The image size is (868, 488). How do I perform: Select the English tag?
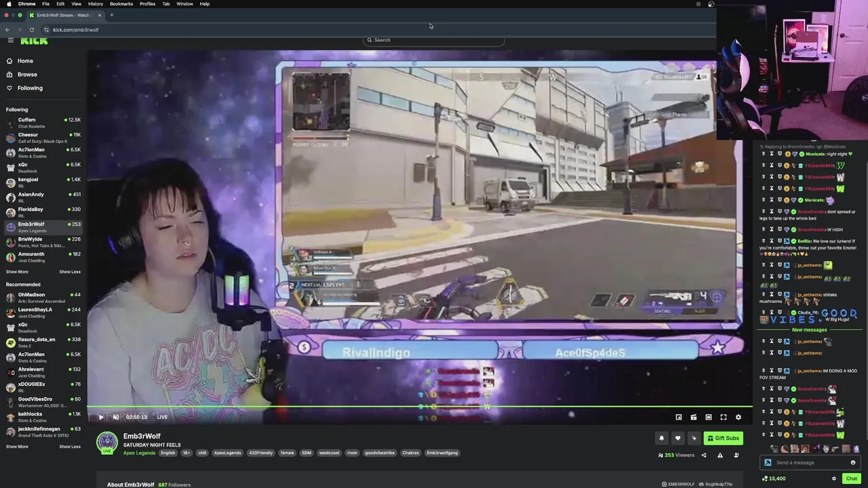click(x=167, y=453)
